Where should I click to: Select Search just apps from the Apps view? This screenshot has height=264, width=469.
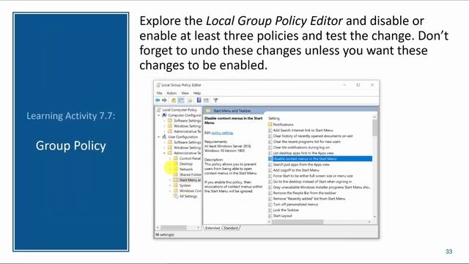(x=301, y=164)
